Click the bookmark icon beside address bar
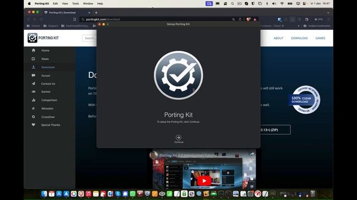Screen dimensions: 357x200 (75, 19)
